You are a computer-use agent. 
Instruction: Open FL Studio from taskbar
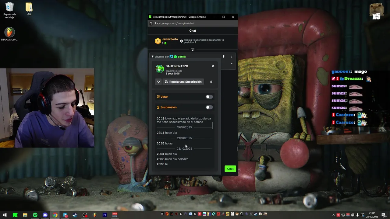pos(95,215)
